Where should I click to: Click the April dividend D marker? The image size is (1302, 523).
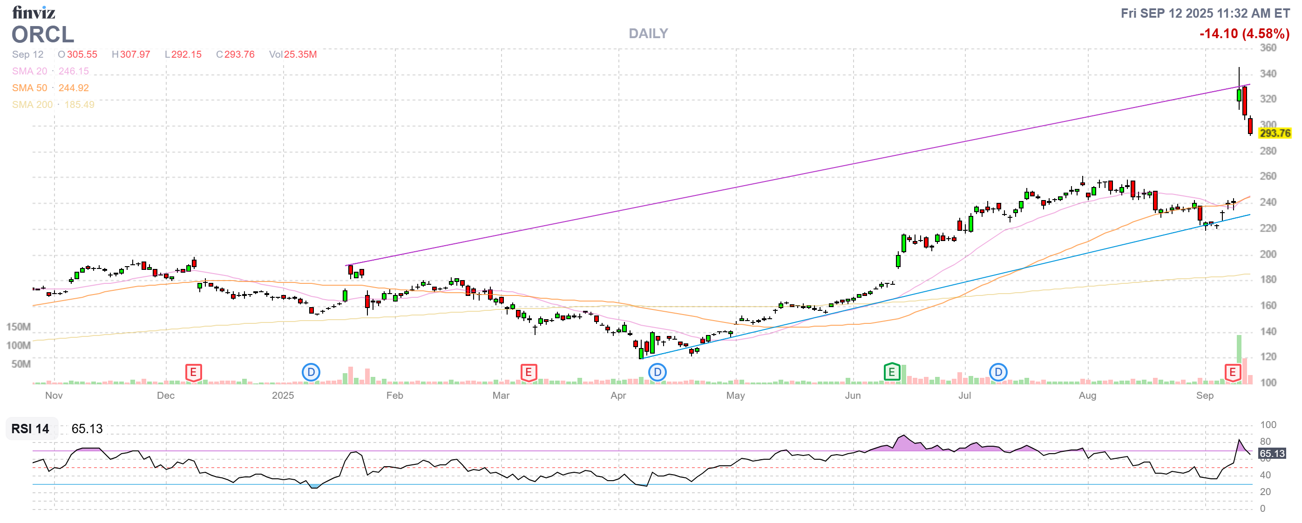pos(657,373)
